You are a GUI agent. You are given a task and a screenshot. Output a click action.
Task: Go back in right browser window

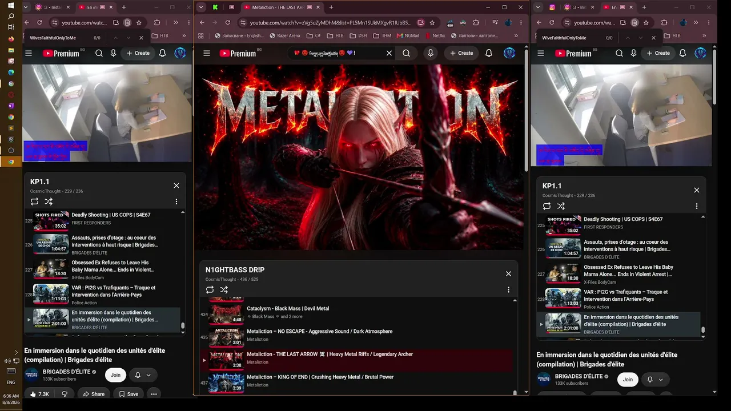pos(539,23)
